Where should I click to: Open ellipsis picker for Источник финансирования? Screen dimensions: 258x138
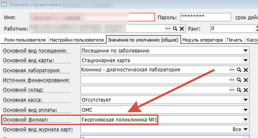[x=232, y=80]
